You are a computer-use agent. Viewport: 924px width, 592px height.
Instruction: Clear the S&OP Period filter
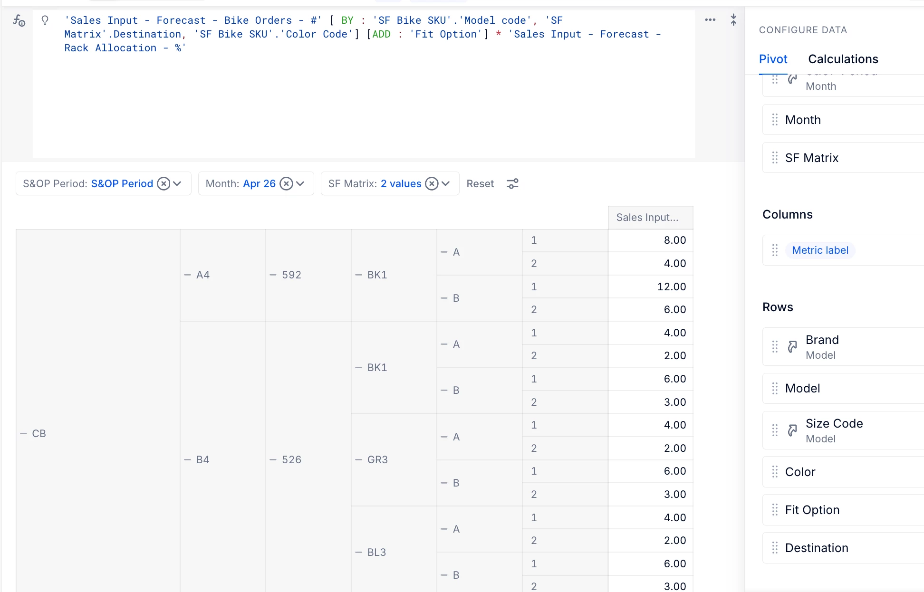164,184
